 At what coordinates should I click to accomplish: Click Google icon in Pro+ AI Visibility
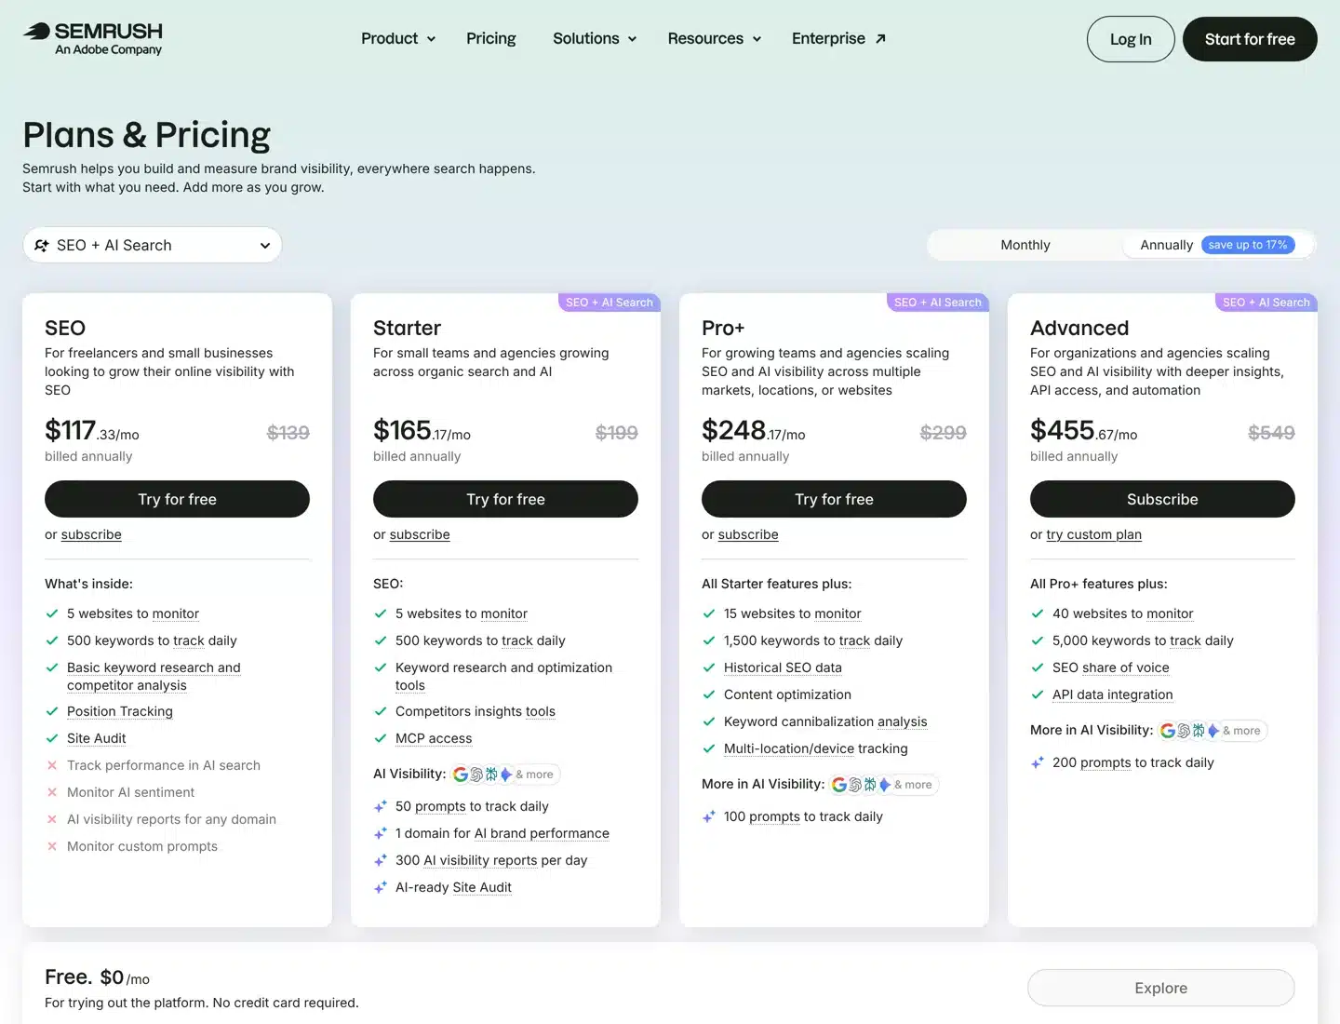click(x=839, y=785)
